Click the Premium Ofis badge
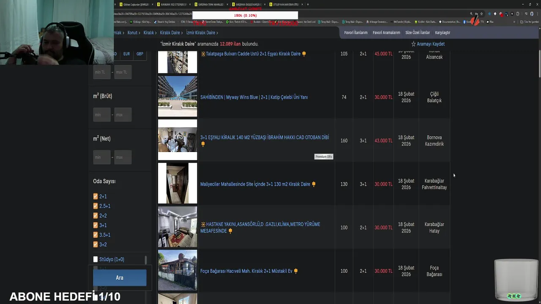Screen dimensions: 541x304 click(324, 157)
